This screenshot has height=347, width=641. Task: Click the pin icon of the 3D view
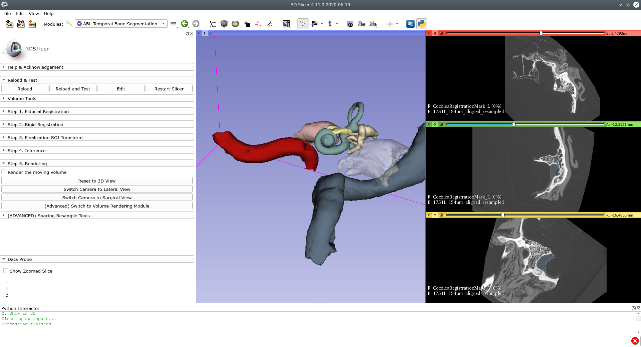pyautogui.click(x=199, y=33)
